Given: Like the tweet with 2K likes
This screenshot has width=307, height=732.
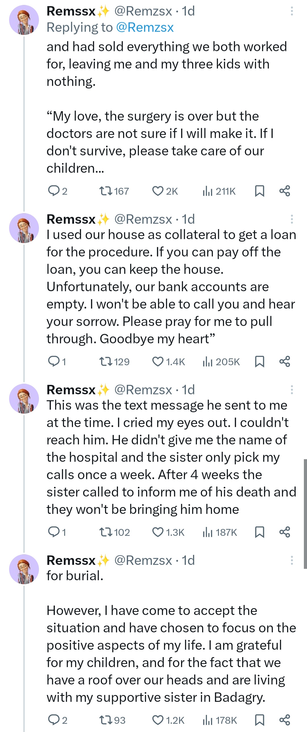Looking at the screenshot, I should 158,191.
